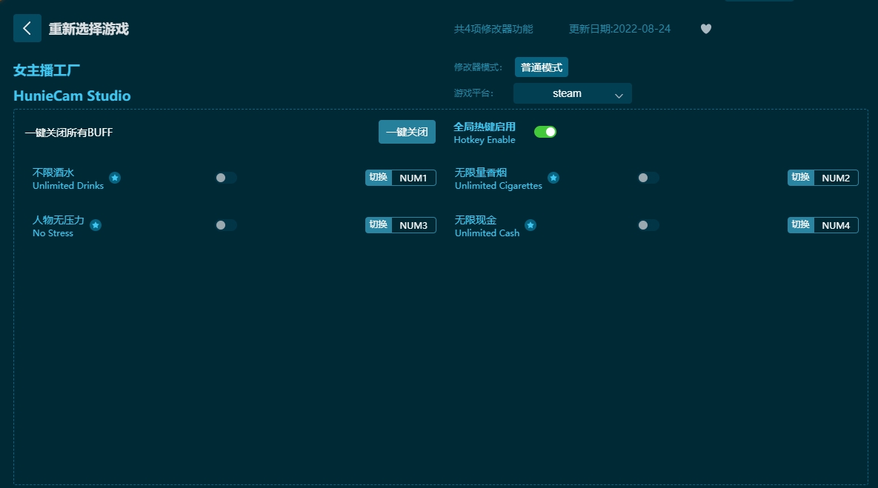Click 切换 button for NUM4 hotkey
The image size is (878, 488).
click(x=801, y=225)
